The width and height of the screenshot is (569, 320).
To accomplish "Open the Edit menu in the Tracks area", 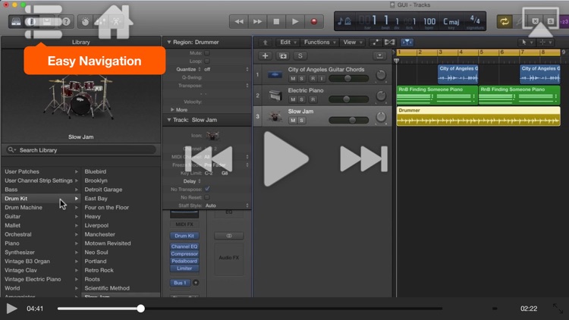I will pos(288,42).
